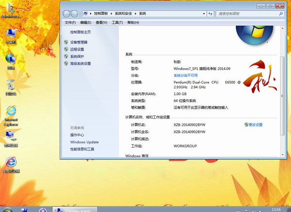This screenshot has width=291, height=212.
Task: Open the 设备管理器 link
Action: point(79,42)
